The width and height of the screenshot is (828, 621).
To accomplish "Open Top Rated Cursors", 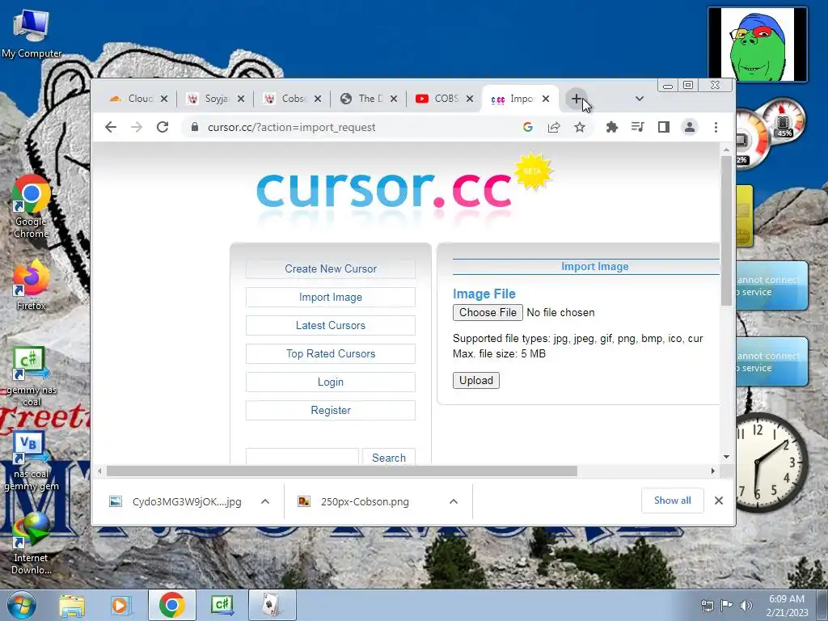I will 331,354.
